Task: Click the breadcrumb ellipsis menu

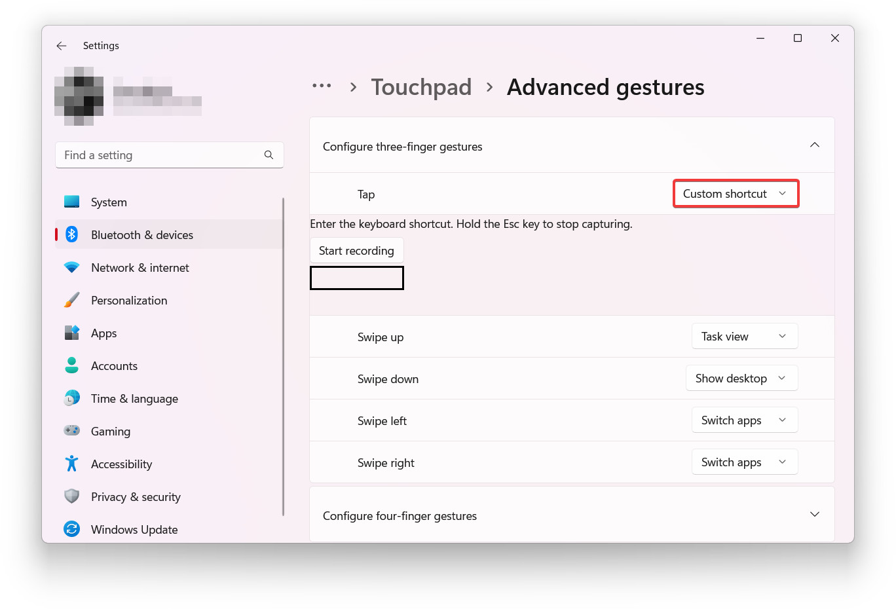Action: [x=322, y=86]
